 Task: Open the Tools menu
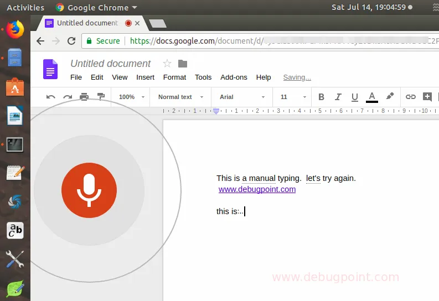click(x=203, y=77)
